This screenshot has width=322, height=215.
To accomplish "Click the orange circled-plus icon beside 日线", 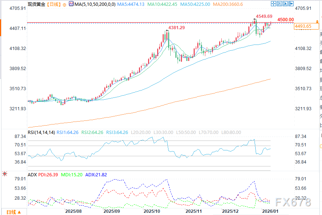I will [x=64, y=4].
